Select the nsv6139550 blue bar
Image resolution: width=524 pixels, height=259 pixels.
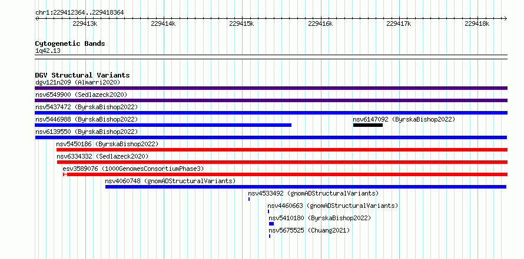click(271, 137)
